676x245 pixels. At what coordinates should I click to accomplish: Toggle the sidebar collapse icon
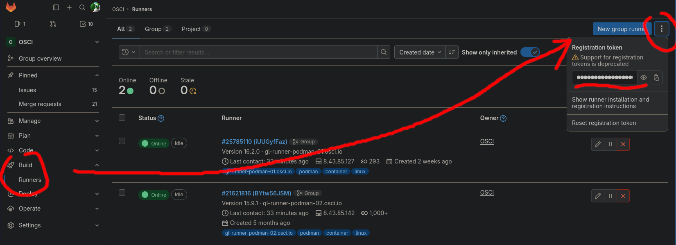click(x=56, y=7)
